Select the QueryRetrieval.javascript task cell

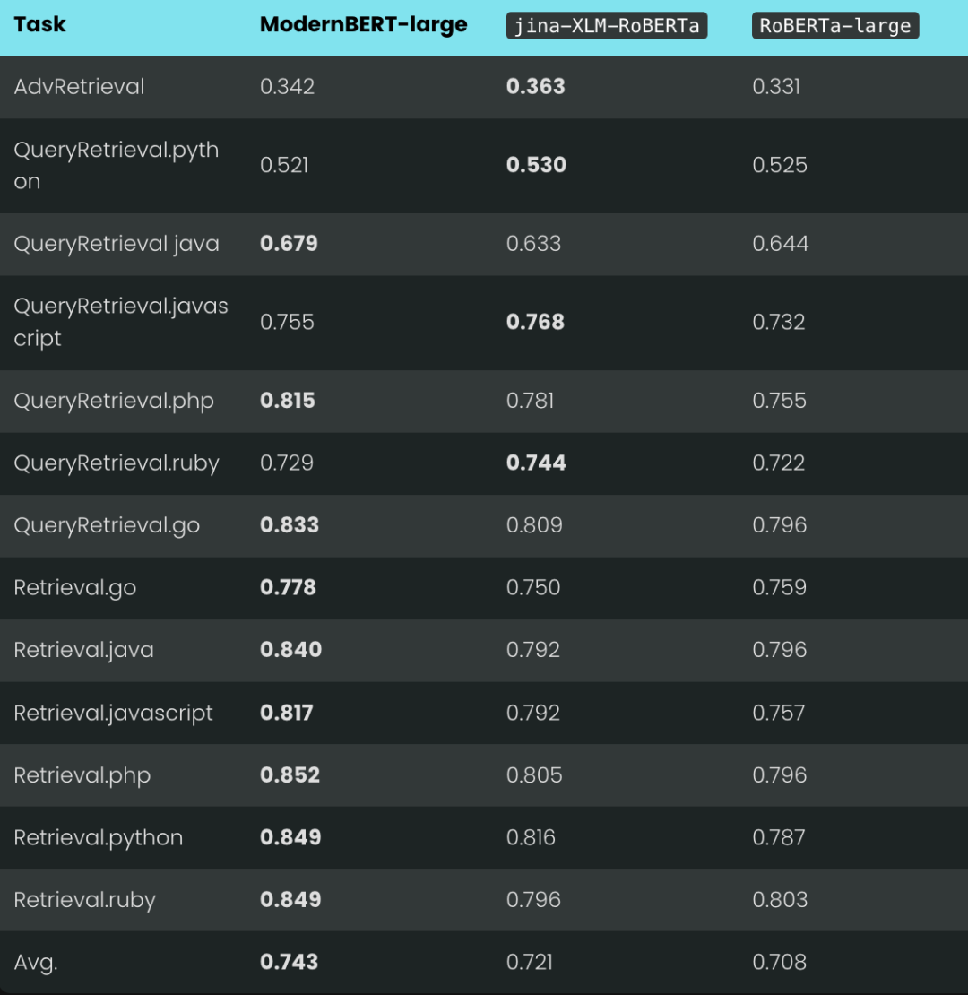click(x=120, y=323)
